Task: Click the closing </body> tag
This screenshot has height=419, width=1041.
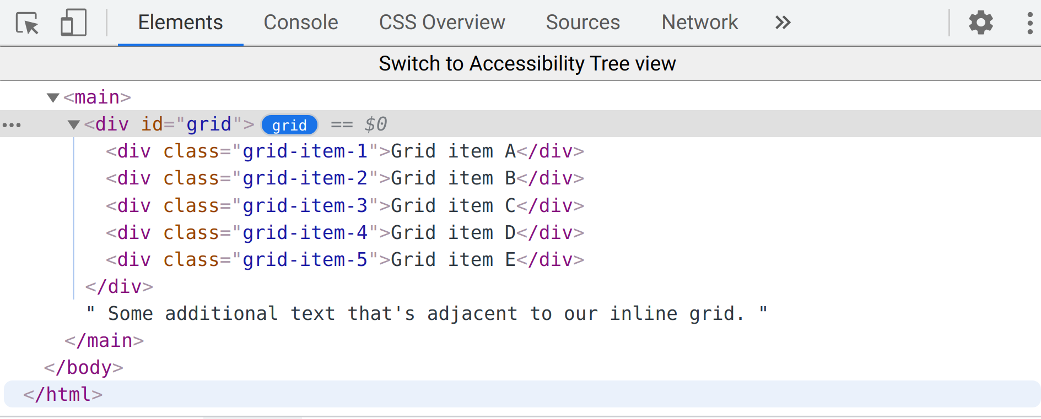Action: (x=84, y=368)
